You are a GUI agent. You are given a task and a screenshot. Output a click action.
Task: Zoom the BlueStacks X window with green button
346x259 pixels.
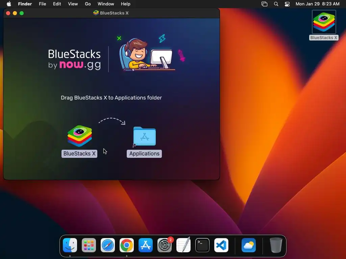click(x=22, y=13)
